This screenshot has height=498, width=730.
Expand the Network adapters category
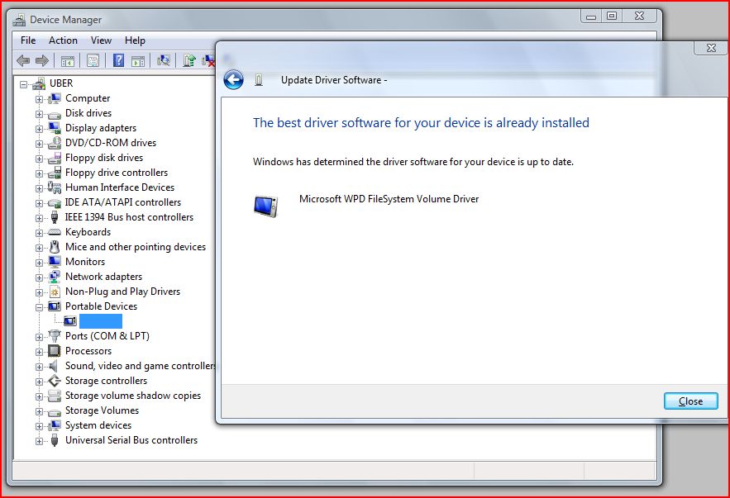[x=41, y=277]
